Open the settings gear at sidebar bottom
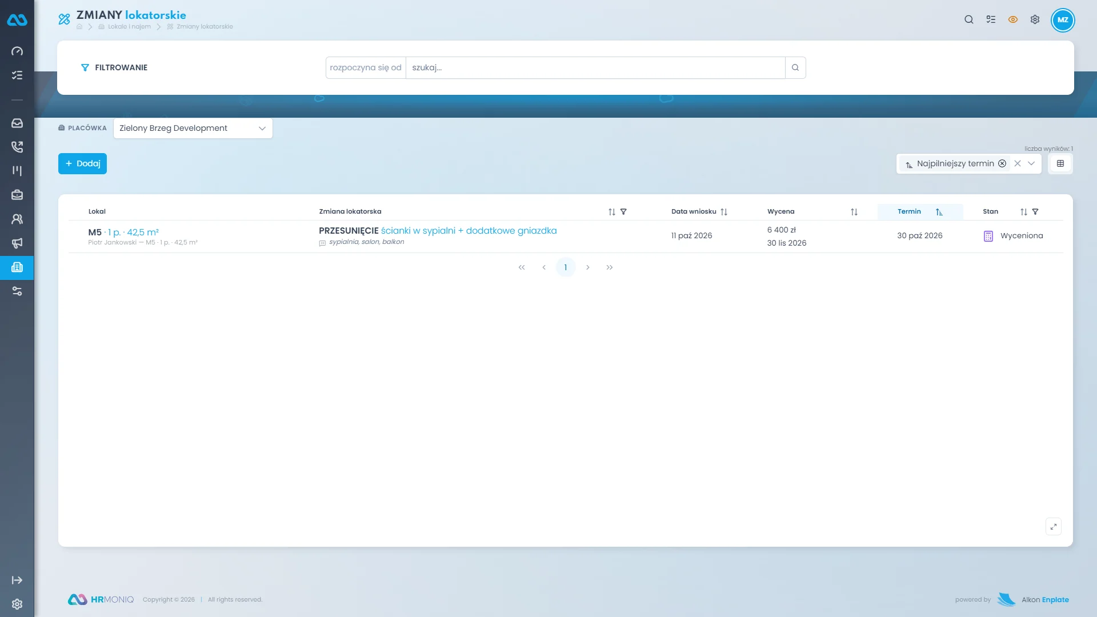This screenshot has width=1097, height=617. 17,604
